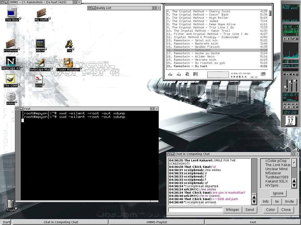Click the Color button in chat

pos(270,210)
